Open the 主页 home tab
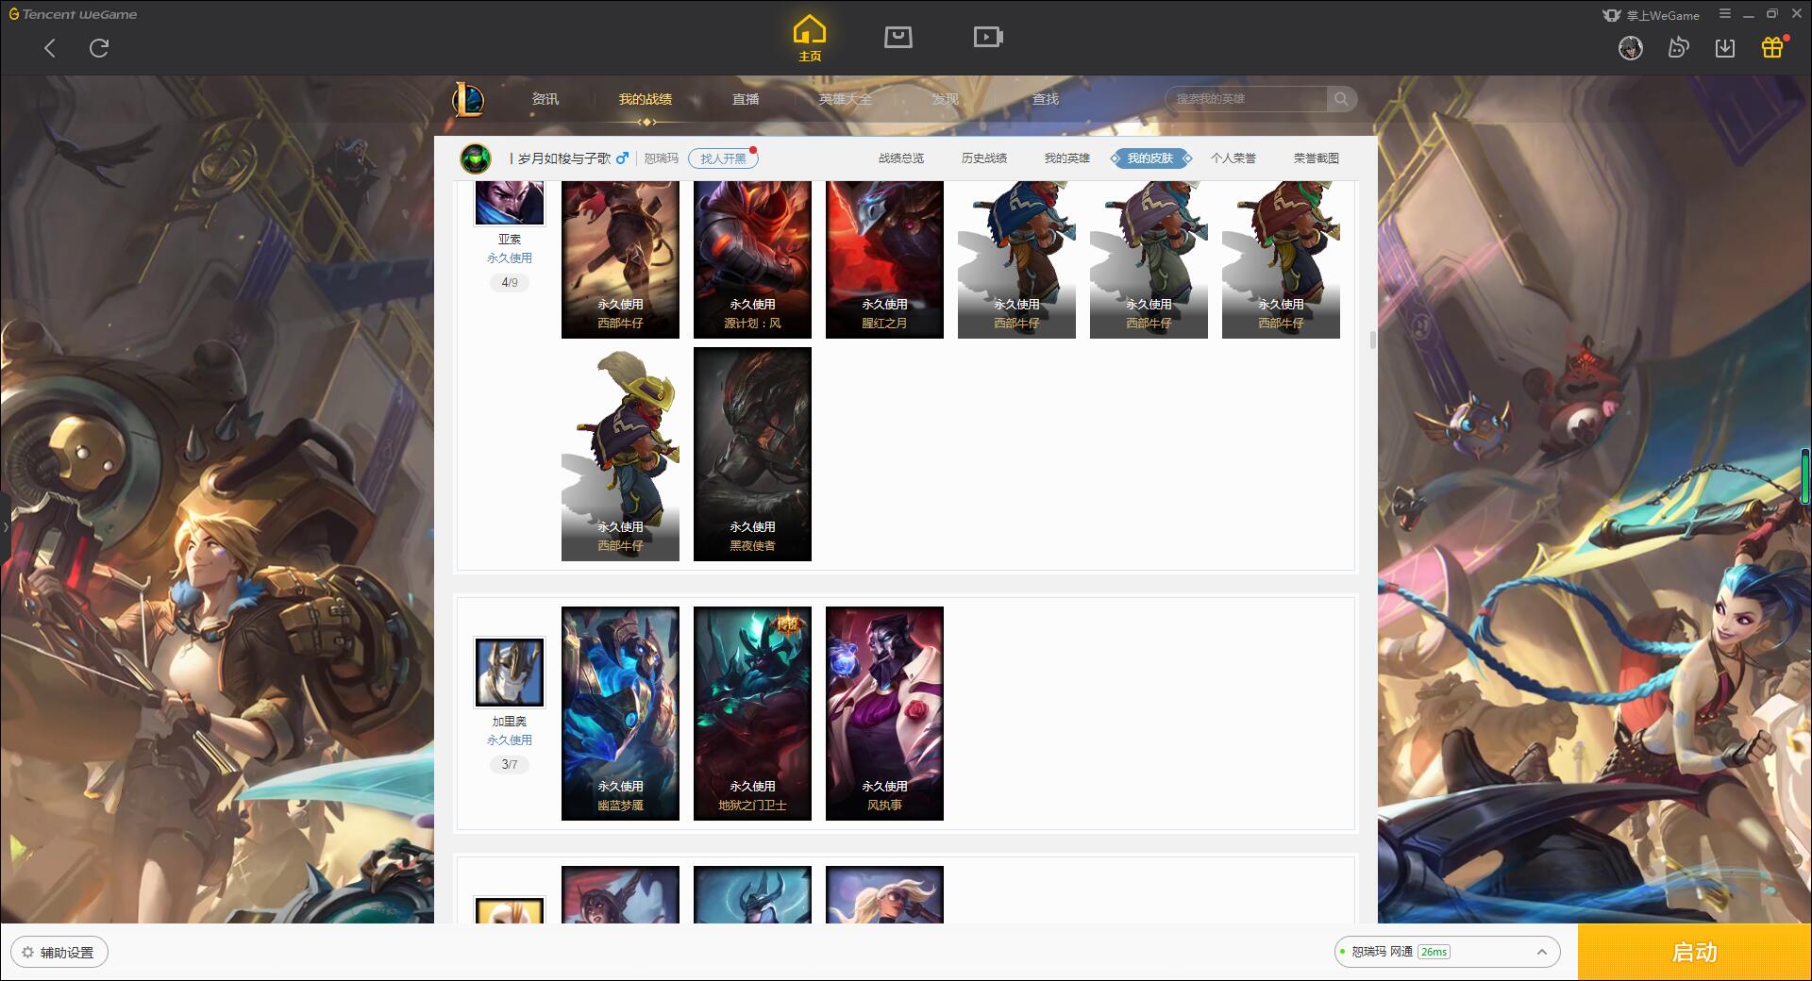Image resolution: width=1812 pixels, height=981 pixels. click(x=809, y=39)
